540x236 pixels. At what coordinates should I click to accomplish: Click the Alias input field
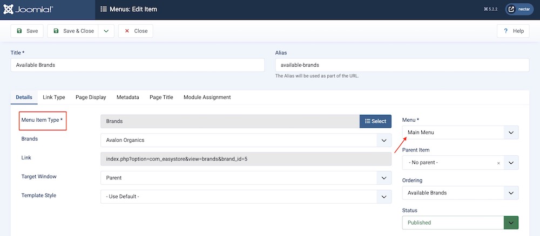pos(402,65)
